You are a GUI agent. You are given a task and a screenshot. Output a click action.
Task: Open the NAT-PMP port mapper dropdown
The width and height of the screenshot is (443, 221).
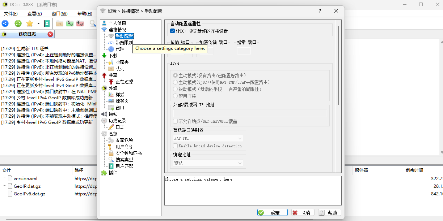tap(208, 138)
